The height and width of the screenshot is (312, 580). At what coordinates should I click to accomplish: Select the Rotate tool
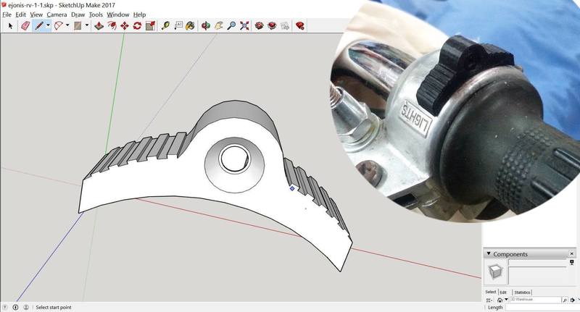pos(137,25)
